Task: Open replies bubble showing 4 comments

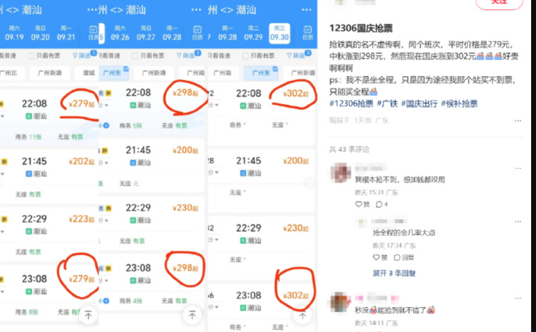Action: pos(382,204)
